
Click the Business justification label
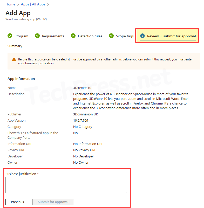(x=21, y=174)
